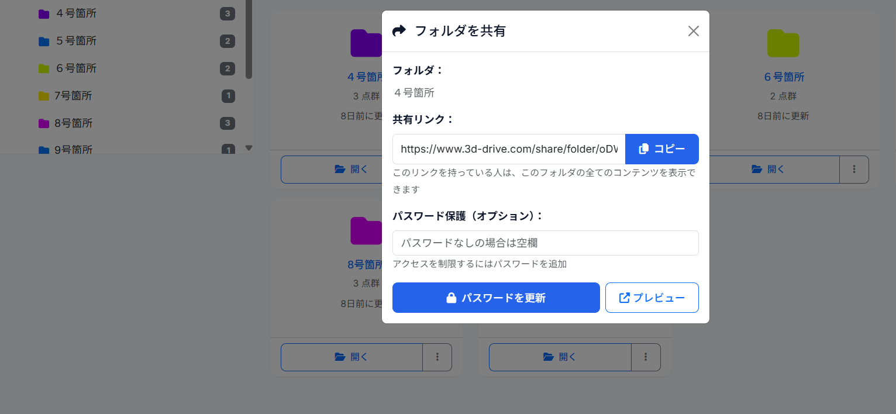The width and height of the screenshot is (896, 414).
Task: Open the kebab menu on the bottom-right folder card
Action: 646,357
